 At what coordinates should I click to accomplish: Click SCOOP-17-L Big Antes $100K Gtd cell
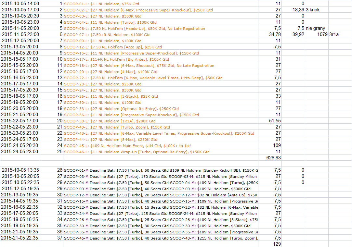161,59
